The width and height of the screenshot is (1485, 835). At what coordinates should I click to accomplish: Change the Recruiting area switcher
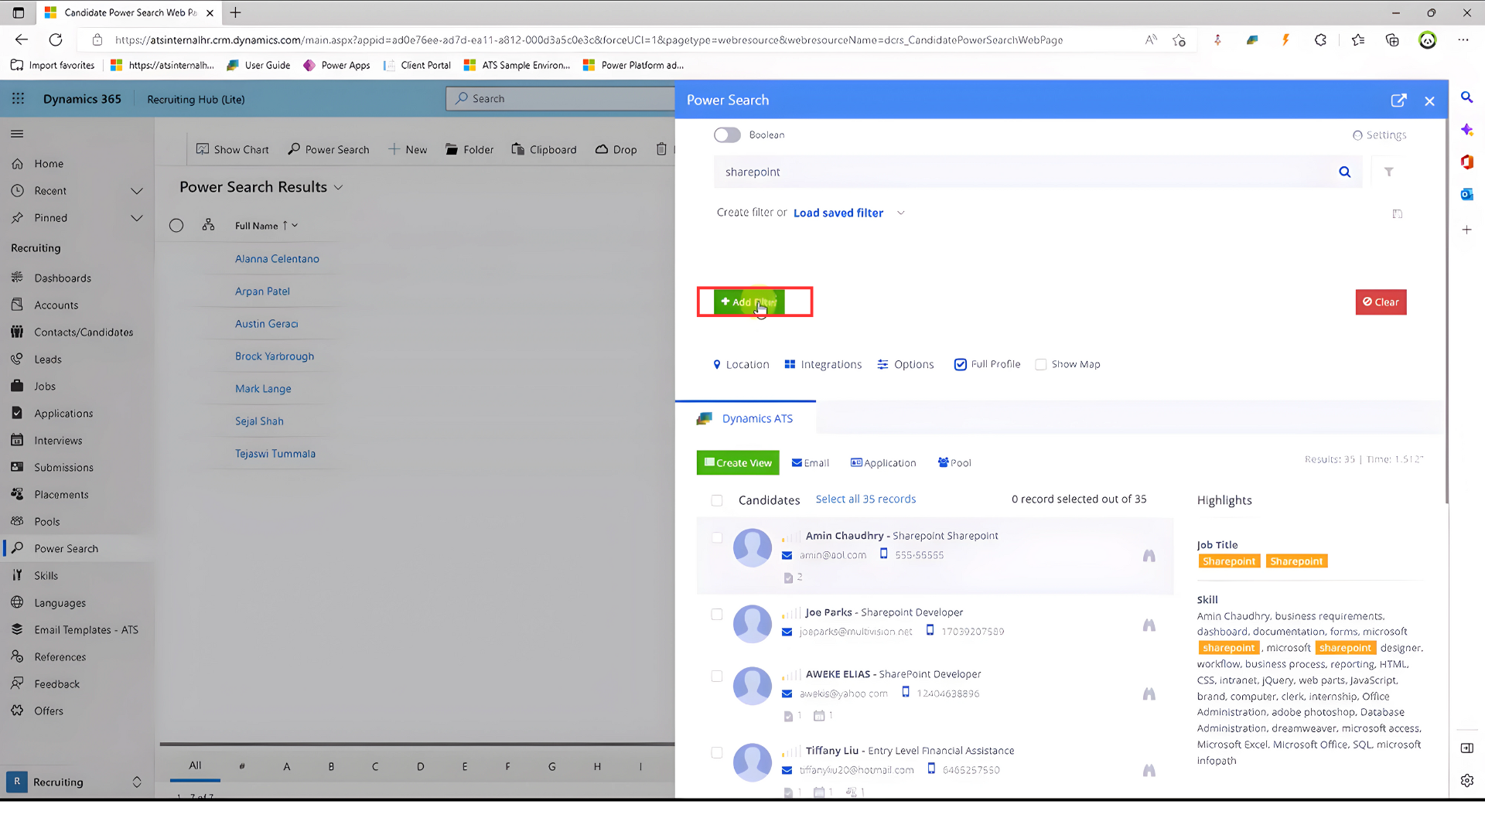pos(75,782)
